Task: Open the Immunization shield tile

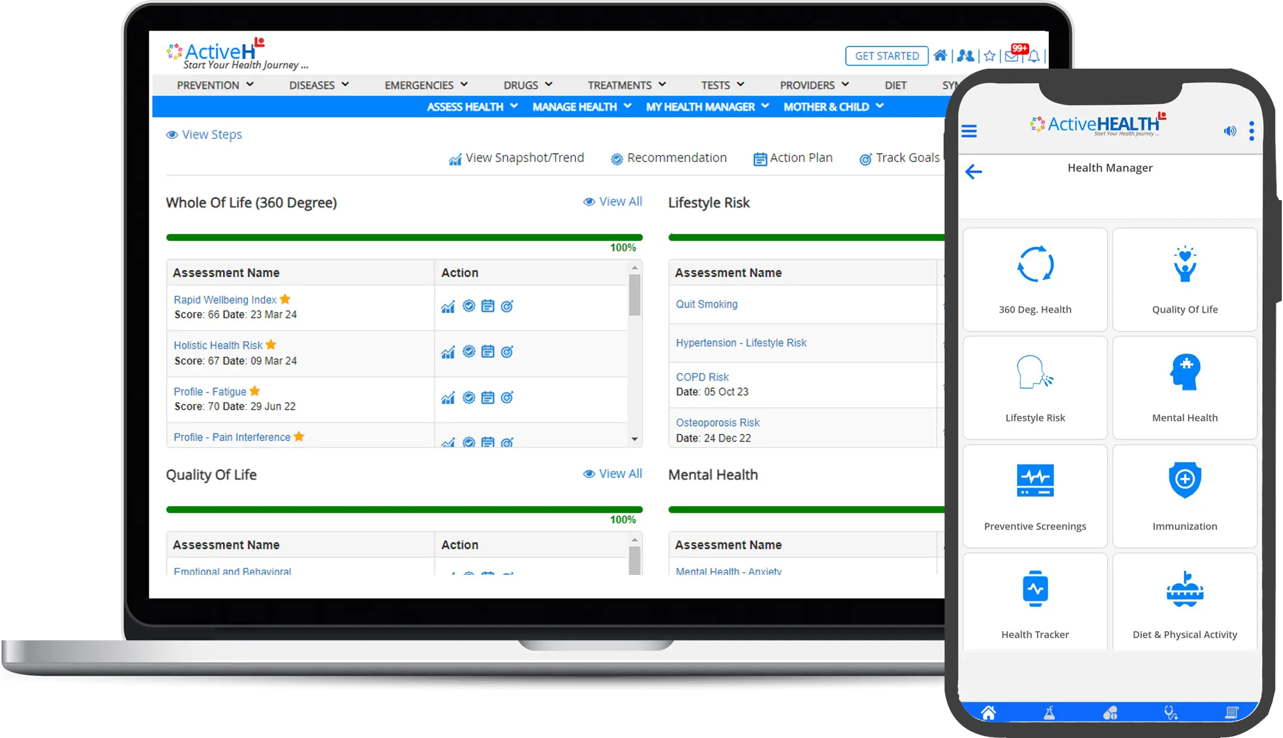Action: point(1184,496)
